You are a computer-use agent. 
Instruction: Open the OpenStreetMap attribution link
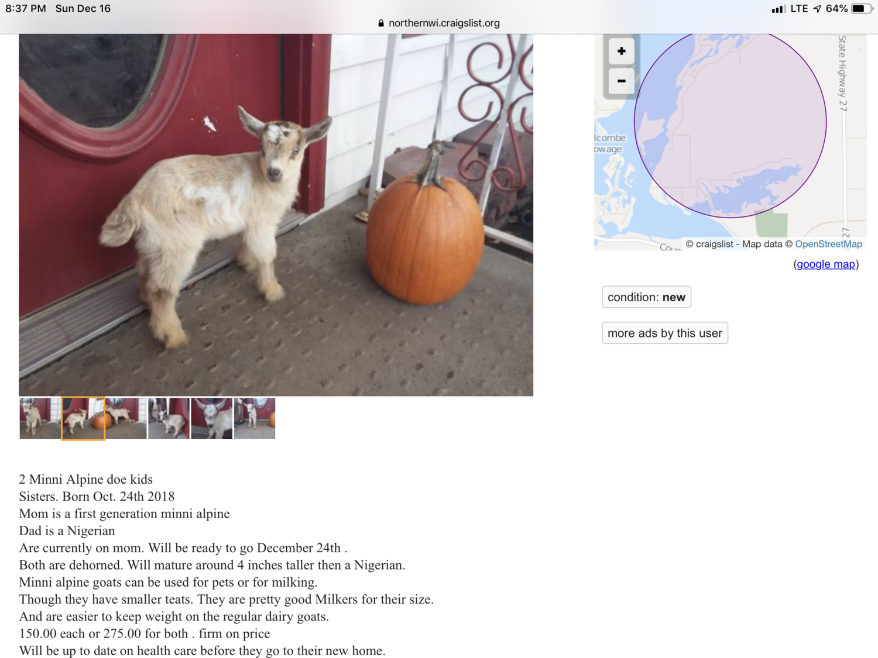click(828, 244)
